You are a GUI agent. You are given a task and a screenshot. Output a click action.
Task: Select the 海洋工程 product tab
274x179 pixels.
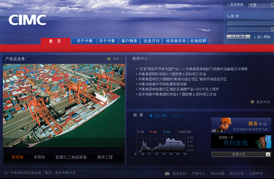[x=105, y=157]
